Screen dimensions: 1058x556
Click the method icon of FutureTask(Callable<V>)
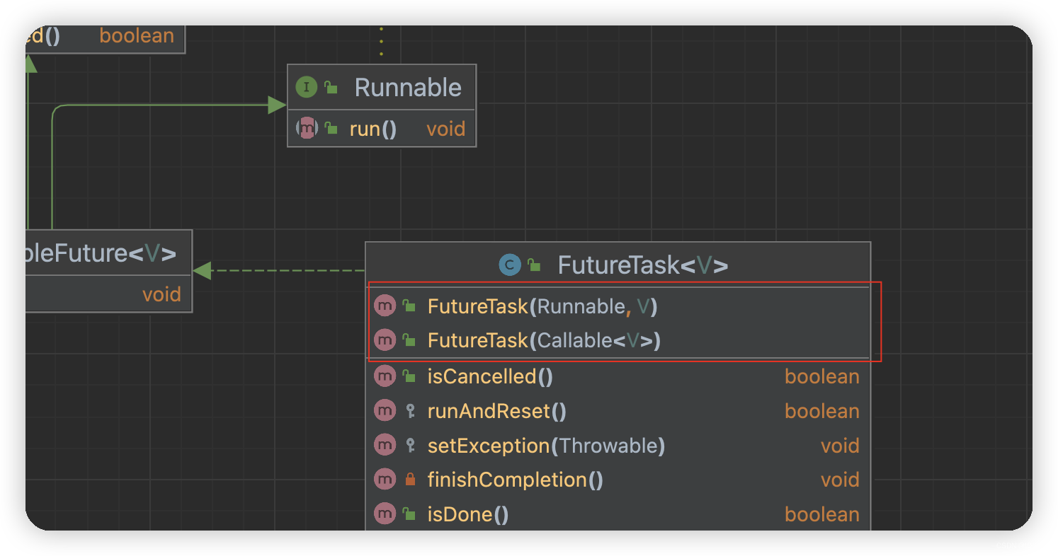(x=385, y=340)
